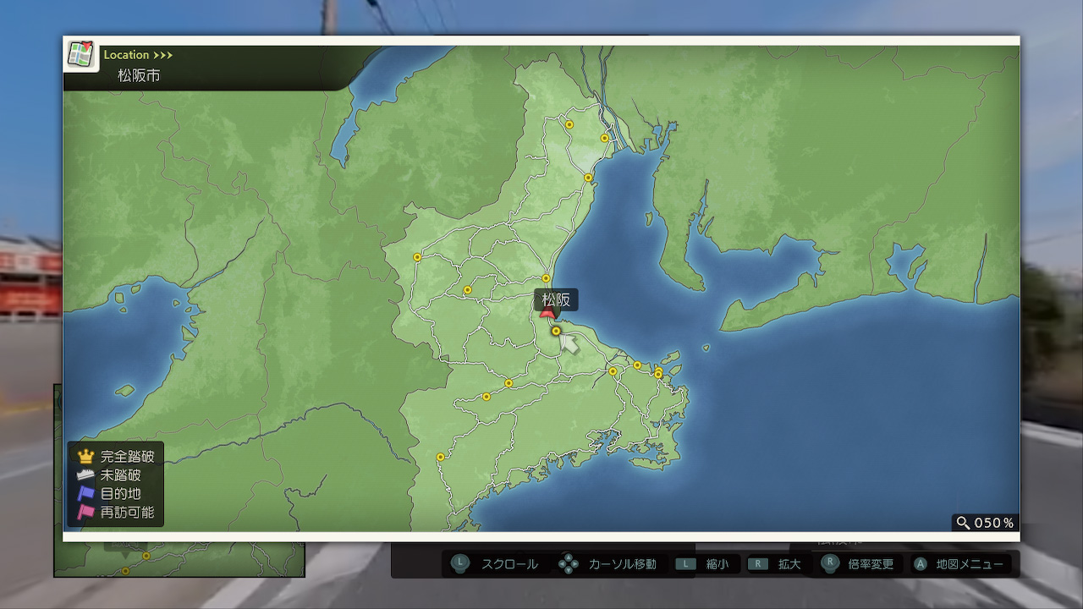
Task: Click the blue flag 目的地 legend icon
Action: (x=85, y=493)
